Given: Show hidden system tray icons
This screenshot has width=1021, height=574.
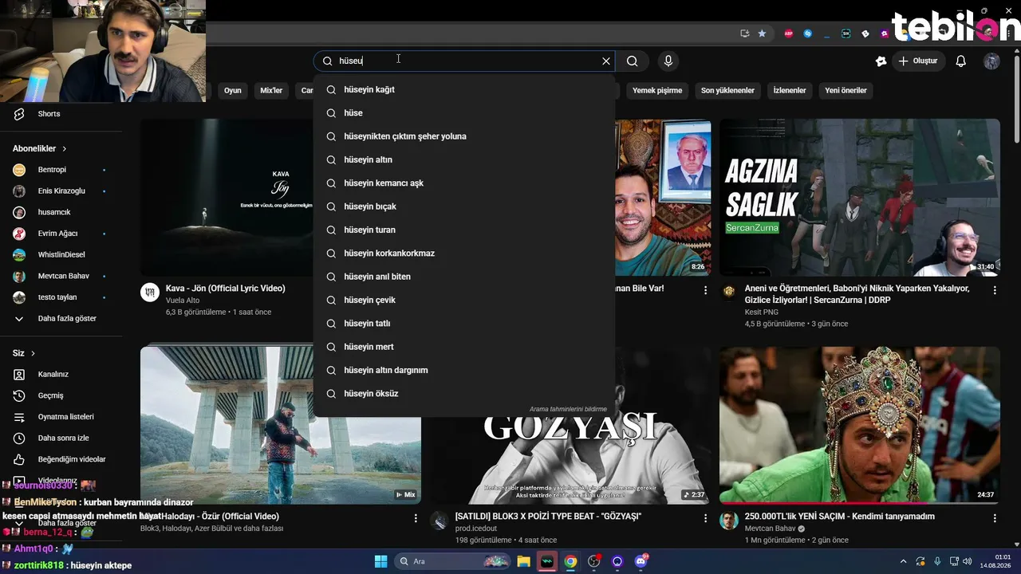Looking at the screenshot, I should [x=903, y=561].
